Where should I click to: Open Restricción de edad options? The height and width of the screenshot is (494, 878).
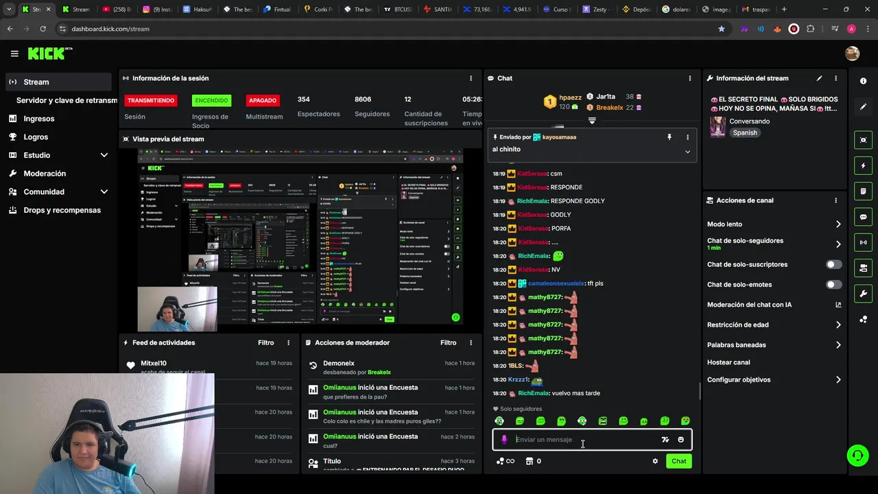pyautogui.click(x=774, y=325)
